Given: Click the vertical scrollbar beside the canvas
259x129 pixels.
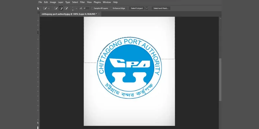Looking at the screenshot, I should (220, 80).
